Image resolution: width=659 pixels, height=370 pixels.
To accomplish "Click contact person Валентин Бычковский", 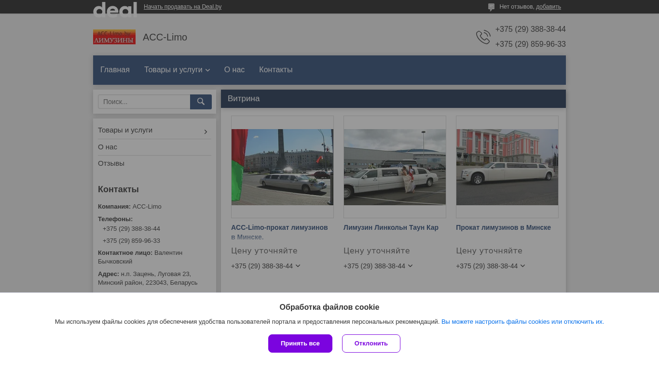I will (140, 257).
